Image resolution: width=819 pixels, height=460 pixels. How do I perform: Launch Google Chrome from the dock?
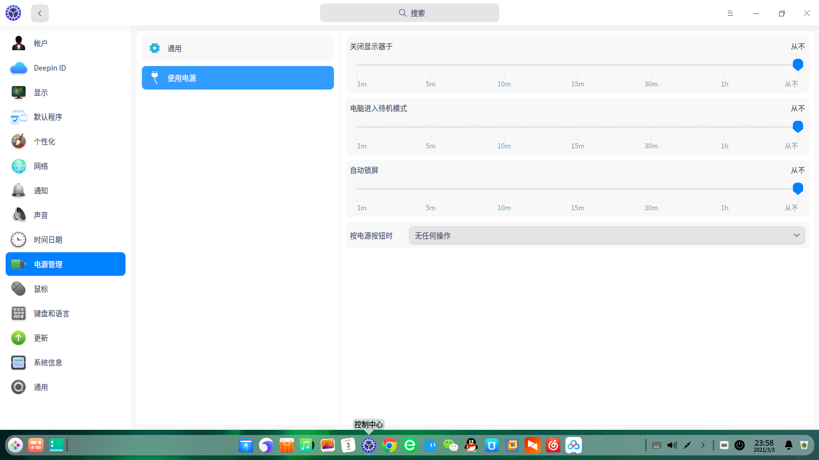(x=389, y=445)
